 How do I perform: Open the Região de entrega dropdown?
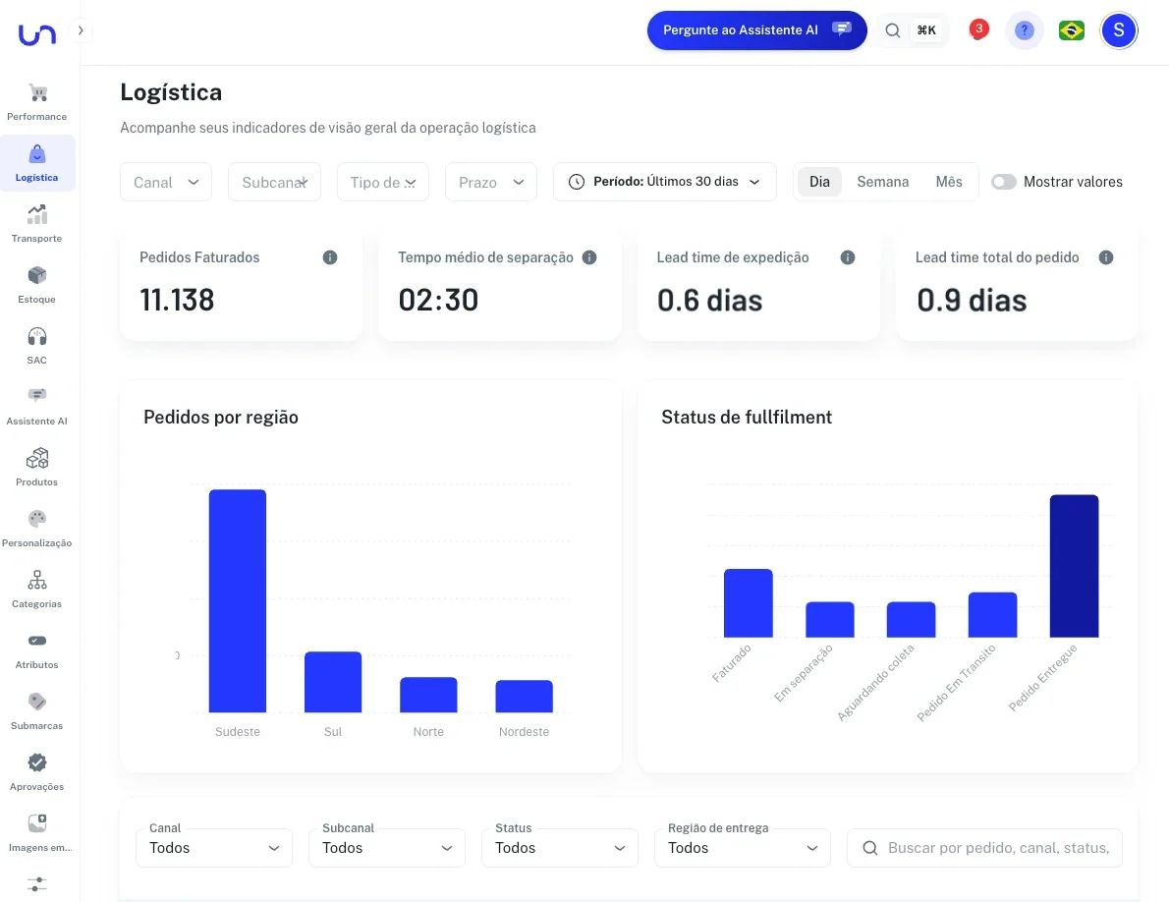click(x=742, y=848)
